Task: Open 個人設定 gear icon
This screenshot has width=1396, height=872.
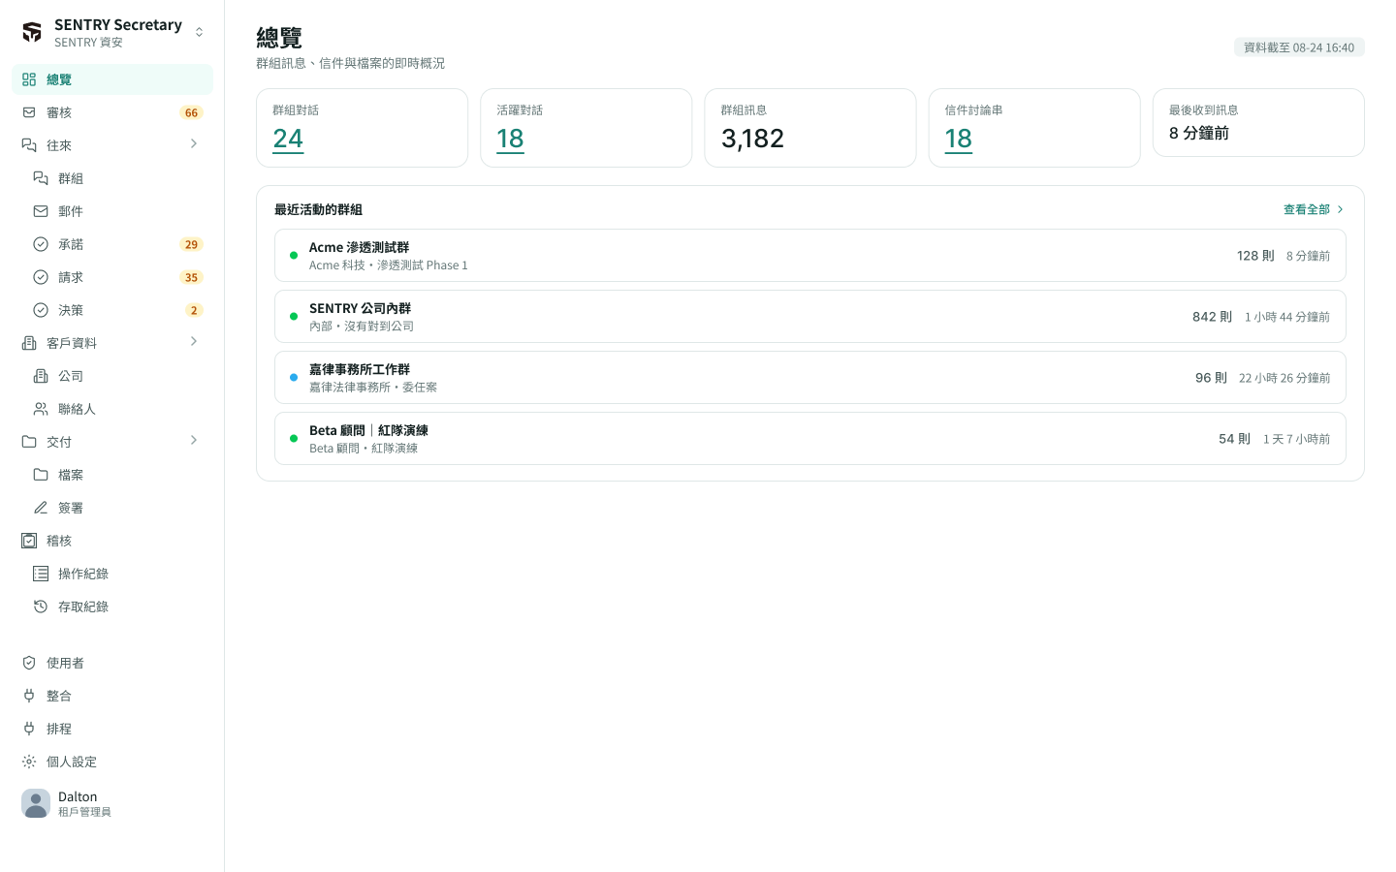Action: point(29,762)
